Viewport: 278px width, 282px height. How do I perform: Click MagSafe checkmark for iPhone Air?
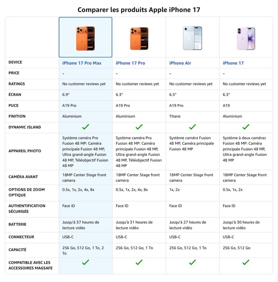193,262
